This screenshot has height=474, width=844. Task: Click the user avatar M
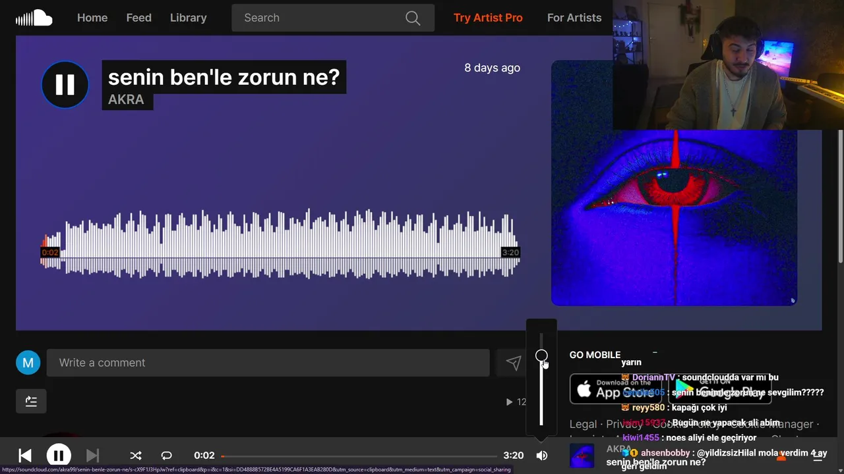(28, 363)
